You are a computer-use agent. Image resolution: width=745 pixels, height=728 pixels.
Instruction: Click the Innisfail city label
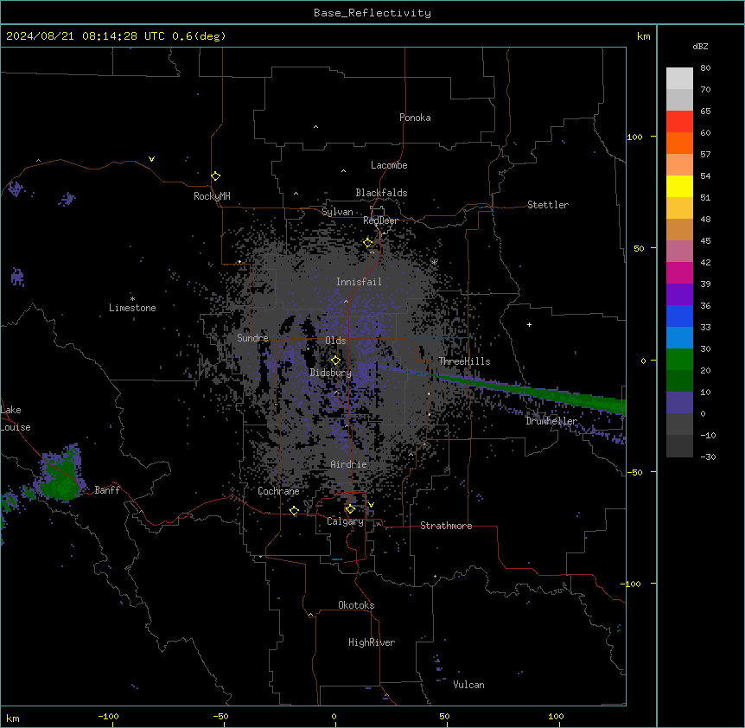pos(359,282)
